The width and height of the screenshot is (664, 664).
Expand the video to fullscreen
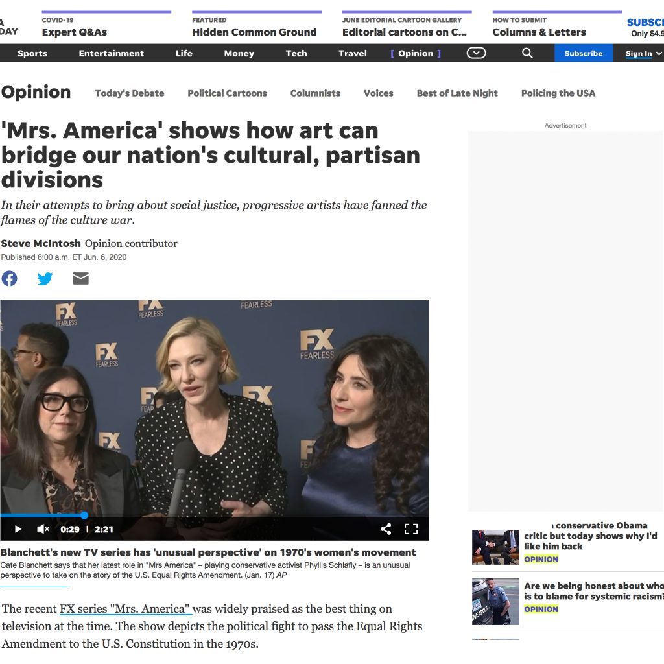(411, 529)
